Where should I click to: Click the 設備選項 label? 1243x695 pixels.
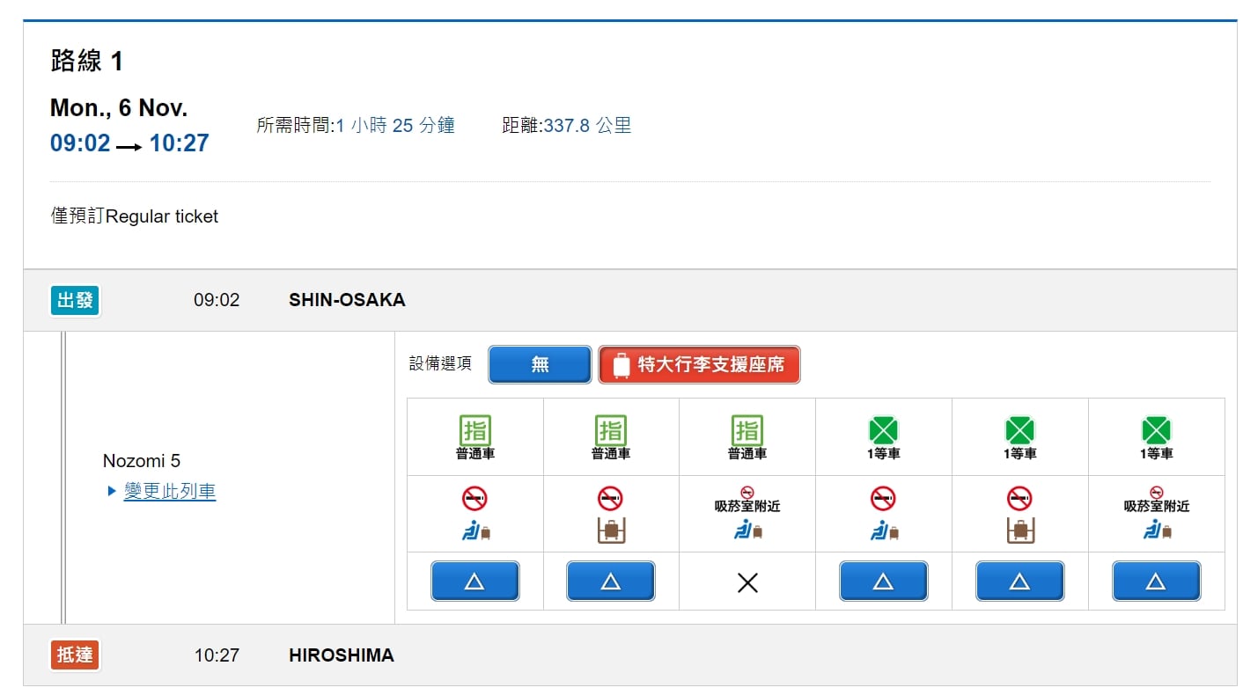pyautogui.click(x=440, y=363)
